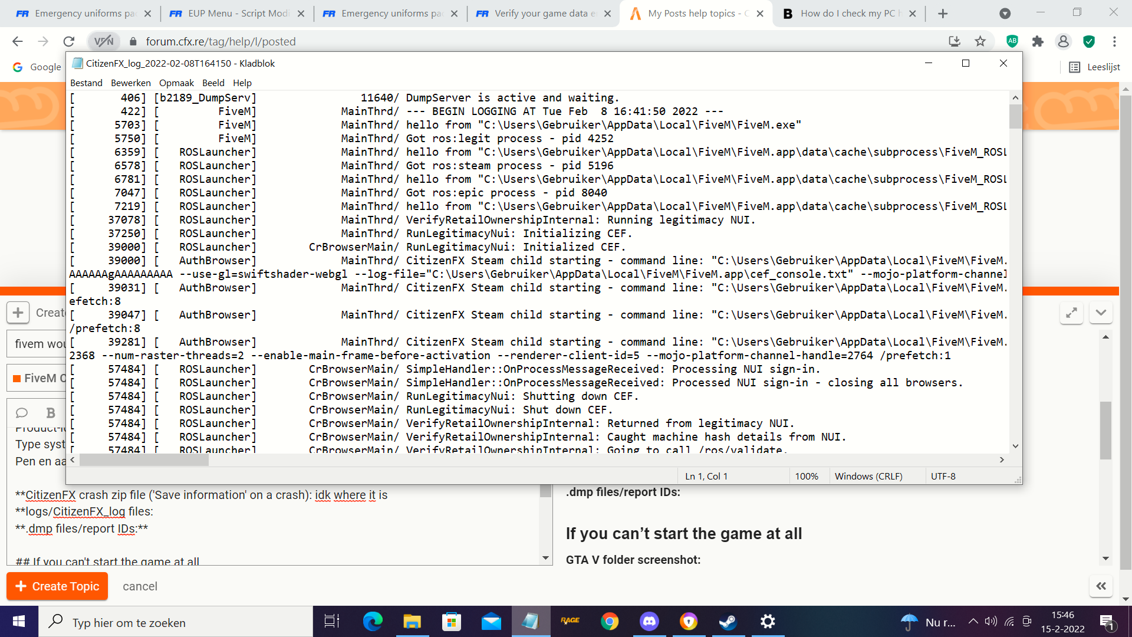Click the UTF-8 encoding status entry
Screen dimensions: 1132x637
coord(943,477)
